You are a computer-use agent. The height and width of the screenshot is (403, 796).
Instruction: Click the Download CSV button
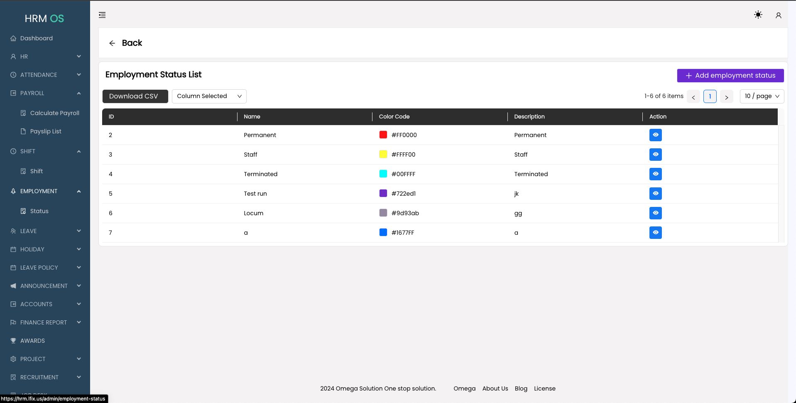(x=135, y=96)
